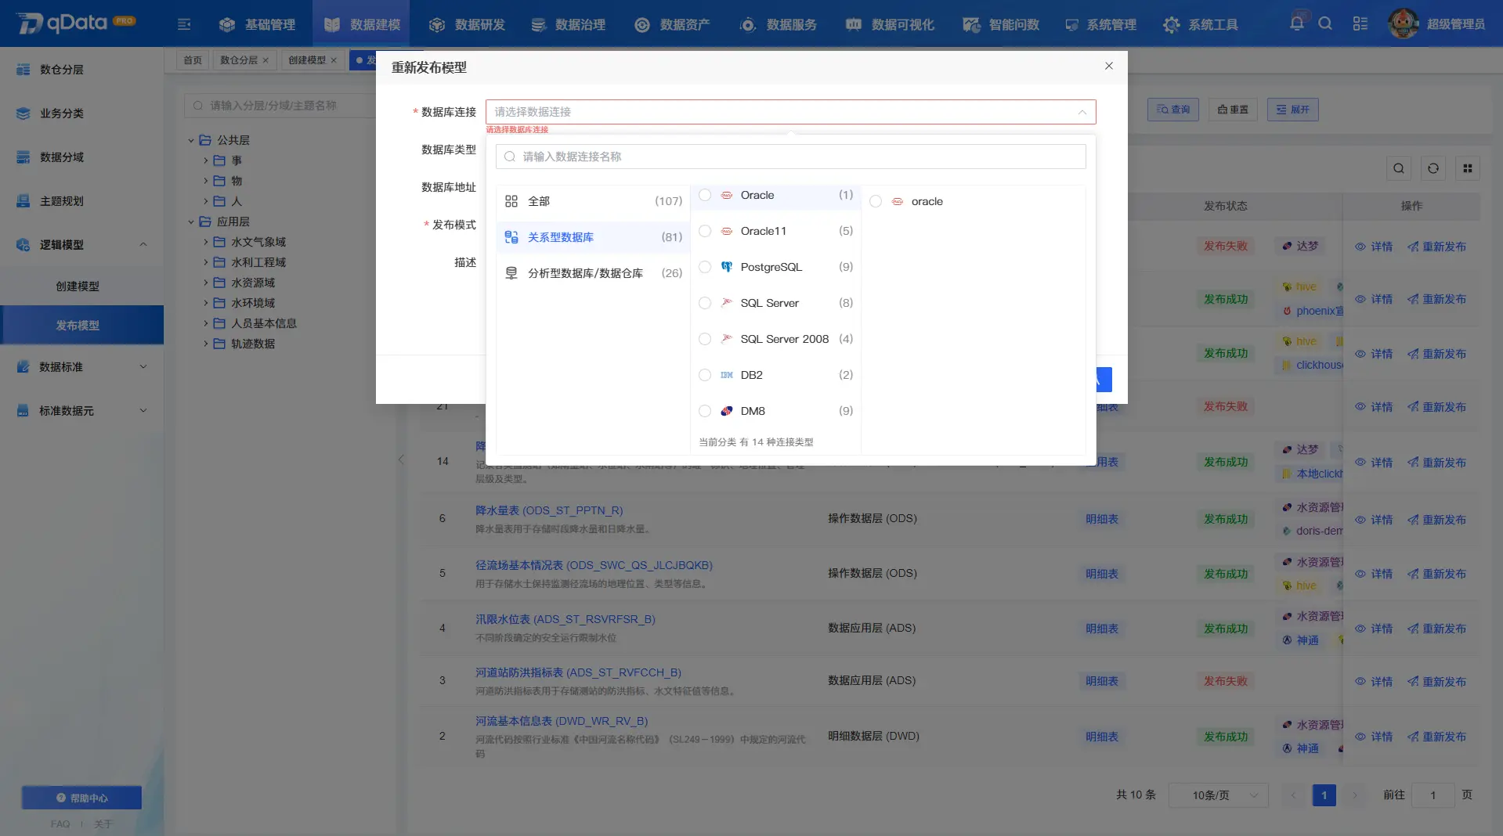Image resolution: width=1503 pixels, height=836 pixels.
Task: Click the 展开 button
Action: (x=1293, y=110)
